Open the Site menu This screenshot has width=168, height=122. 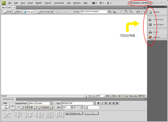[x=69, y=3]
